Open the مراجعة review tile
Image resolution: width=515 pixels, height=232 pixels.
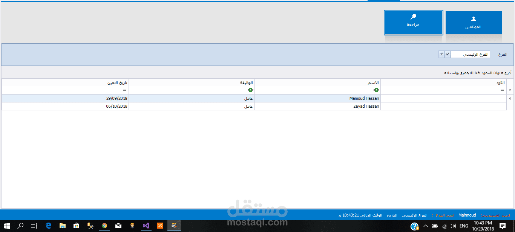click(x=413, y=23)
